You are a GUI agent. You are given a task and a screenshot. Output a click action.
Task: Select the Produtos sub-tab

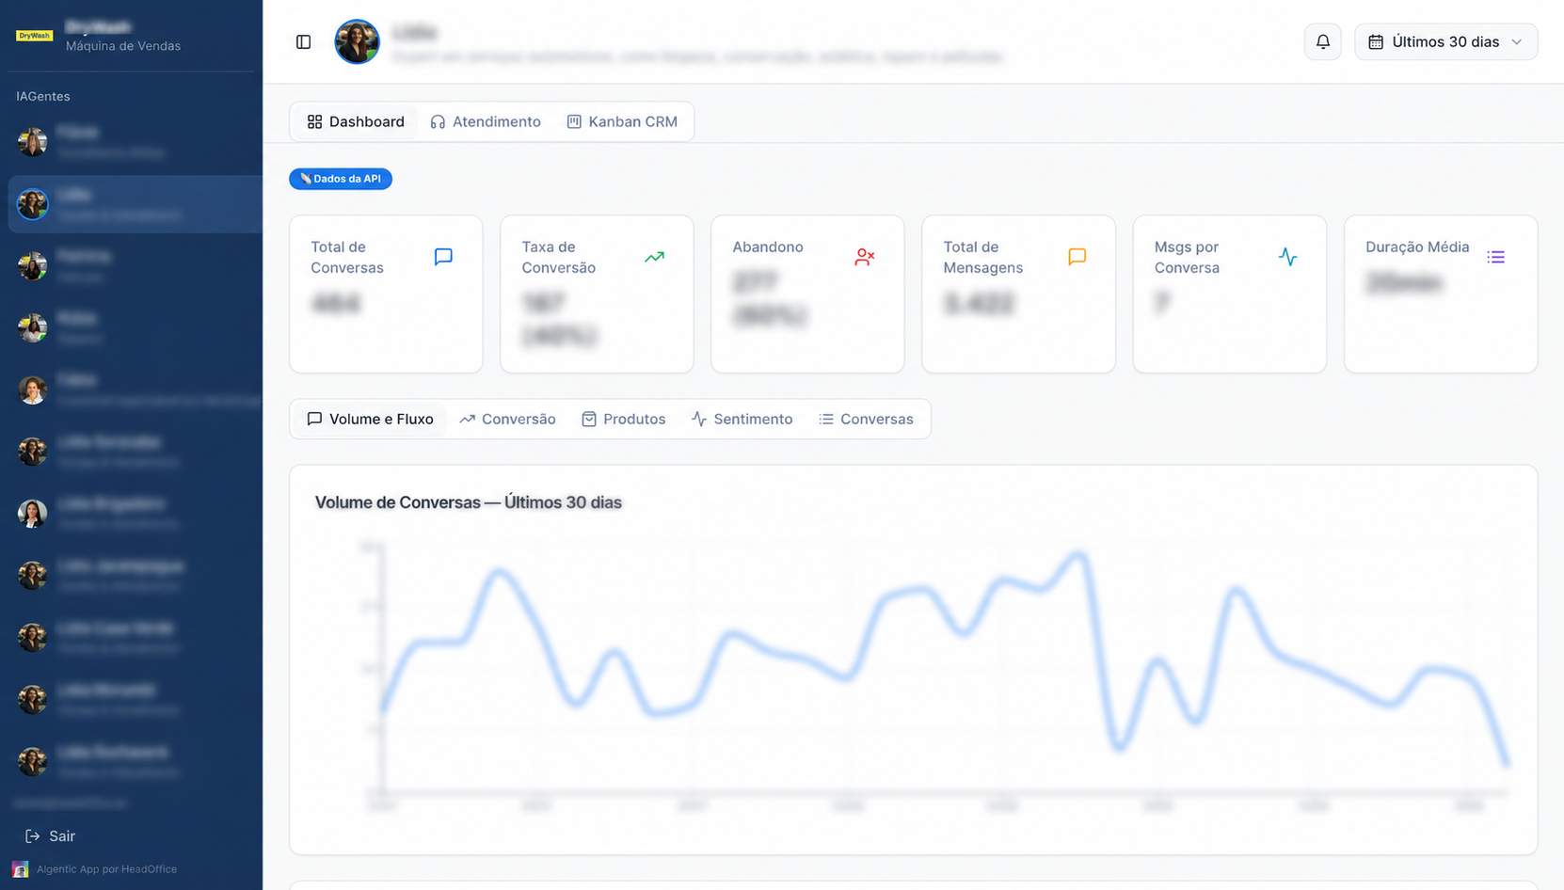pos(623,420)
